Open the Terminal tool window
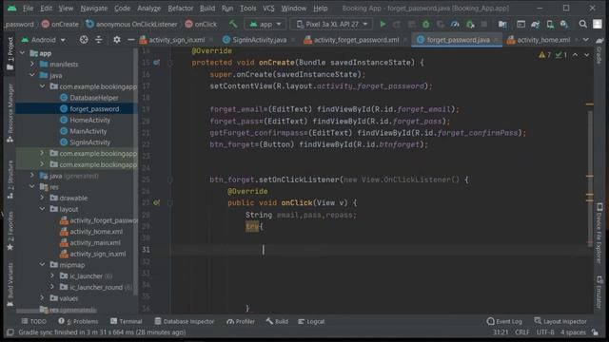This screenshot has height=342, width=609. pyautogui.click(x=127, y=321)
